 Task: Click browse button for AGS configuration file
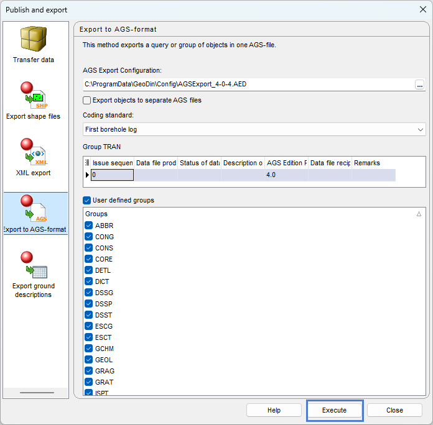pos(420,85)
